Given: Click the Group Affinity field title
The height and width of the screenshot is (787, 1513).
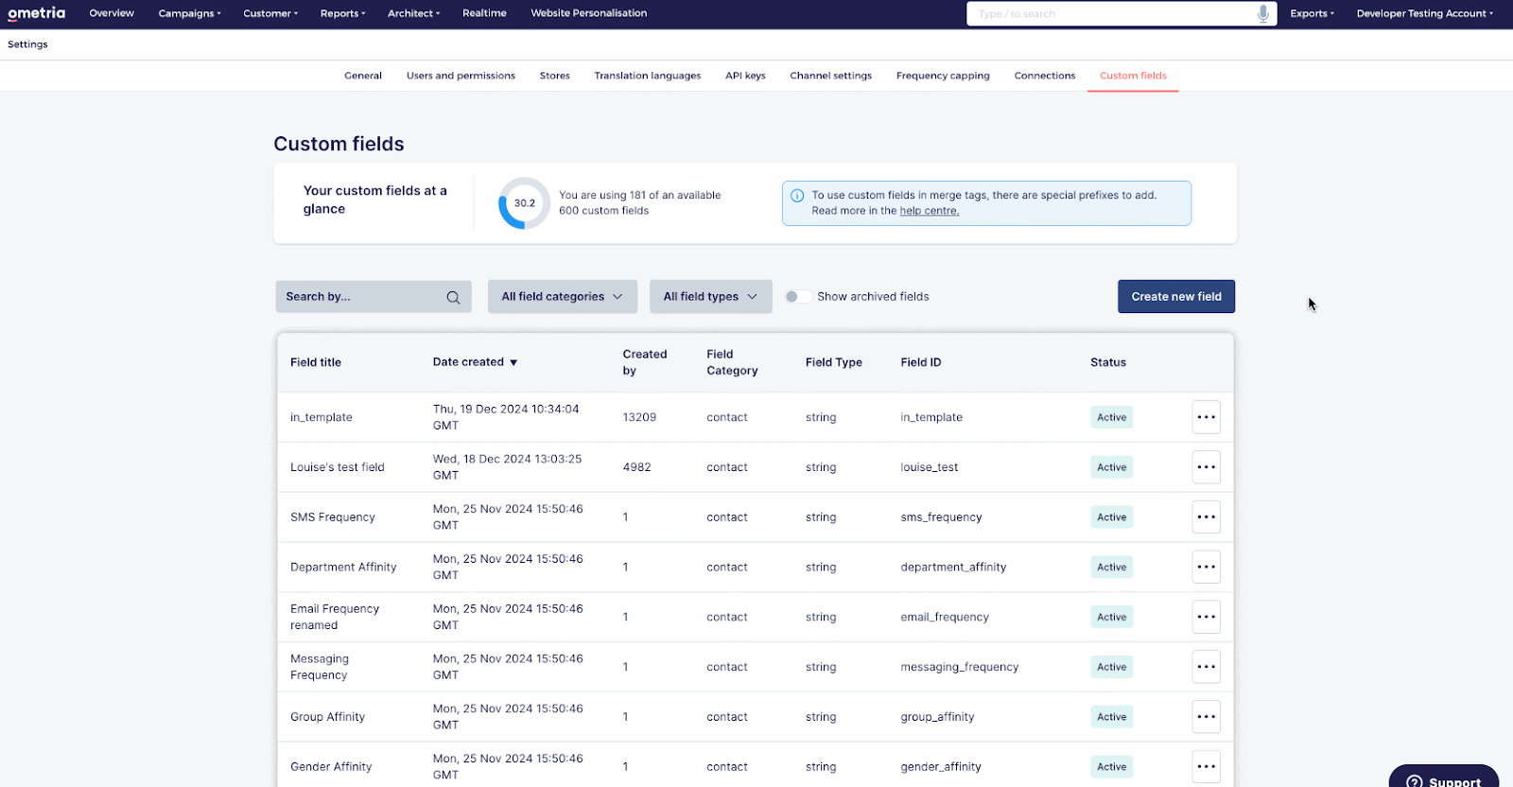Looking at the screenshot, I should coord(327,717).
